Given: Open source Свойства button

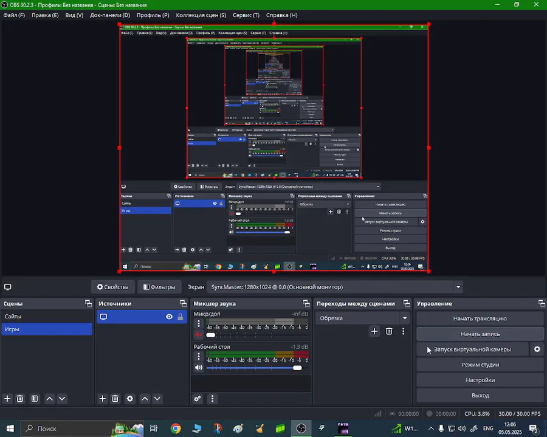Looking at the screenshot, I should (x=112, y=287).
